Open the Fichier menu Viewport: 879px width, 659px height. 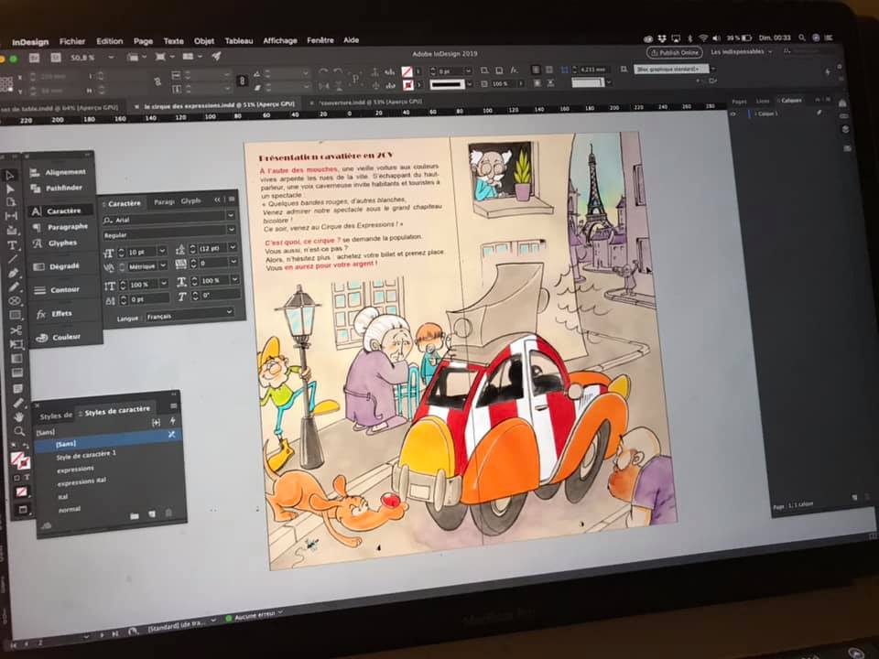(72, 41)
